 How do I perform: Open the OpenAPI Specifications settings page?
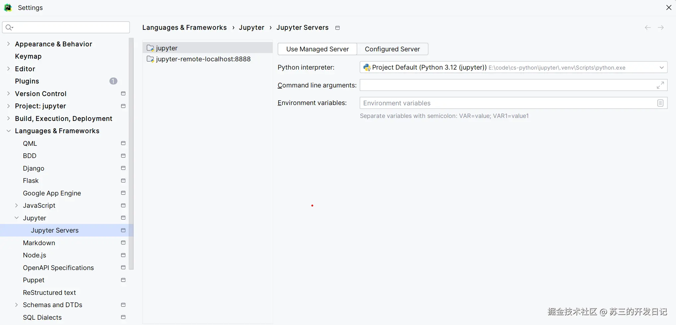pyautogui.click(x=58, y=268)
